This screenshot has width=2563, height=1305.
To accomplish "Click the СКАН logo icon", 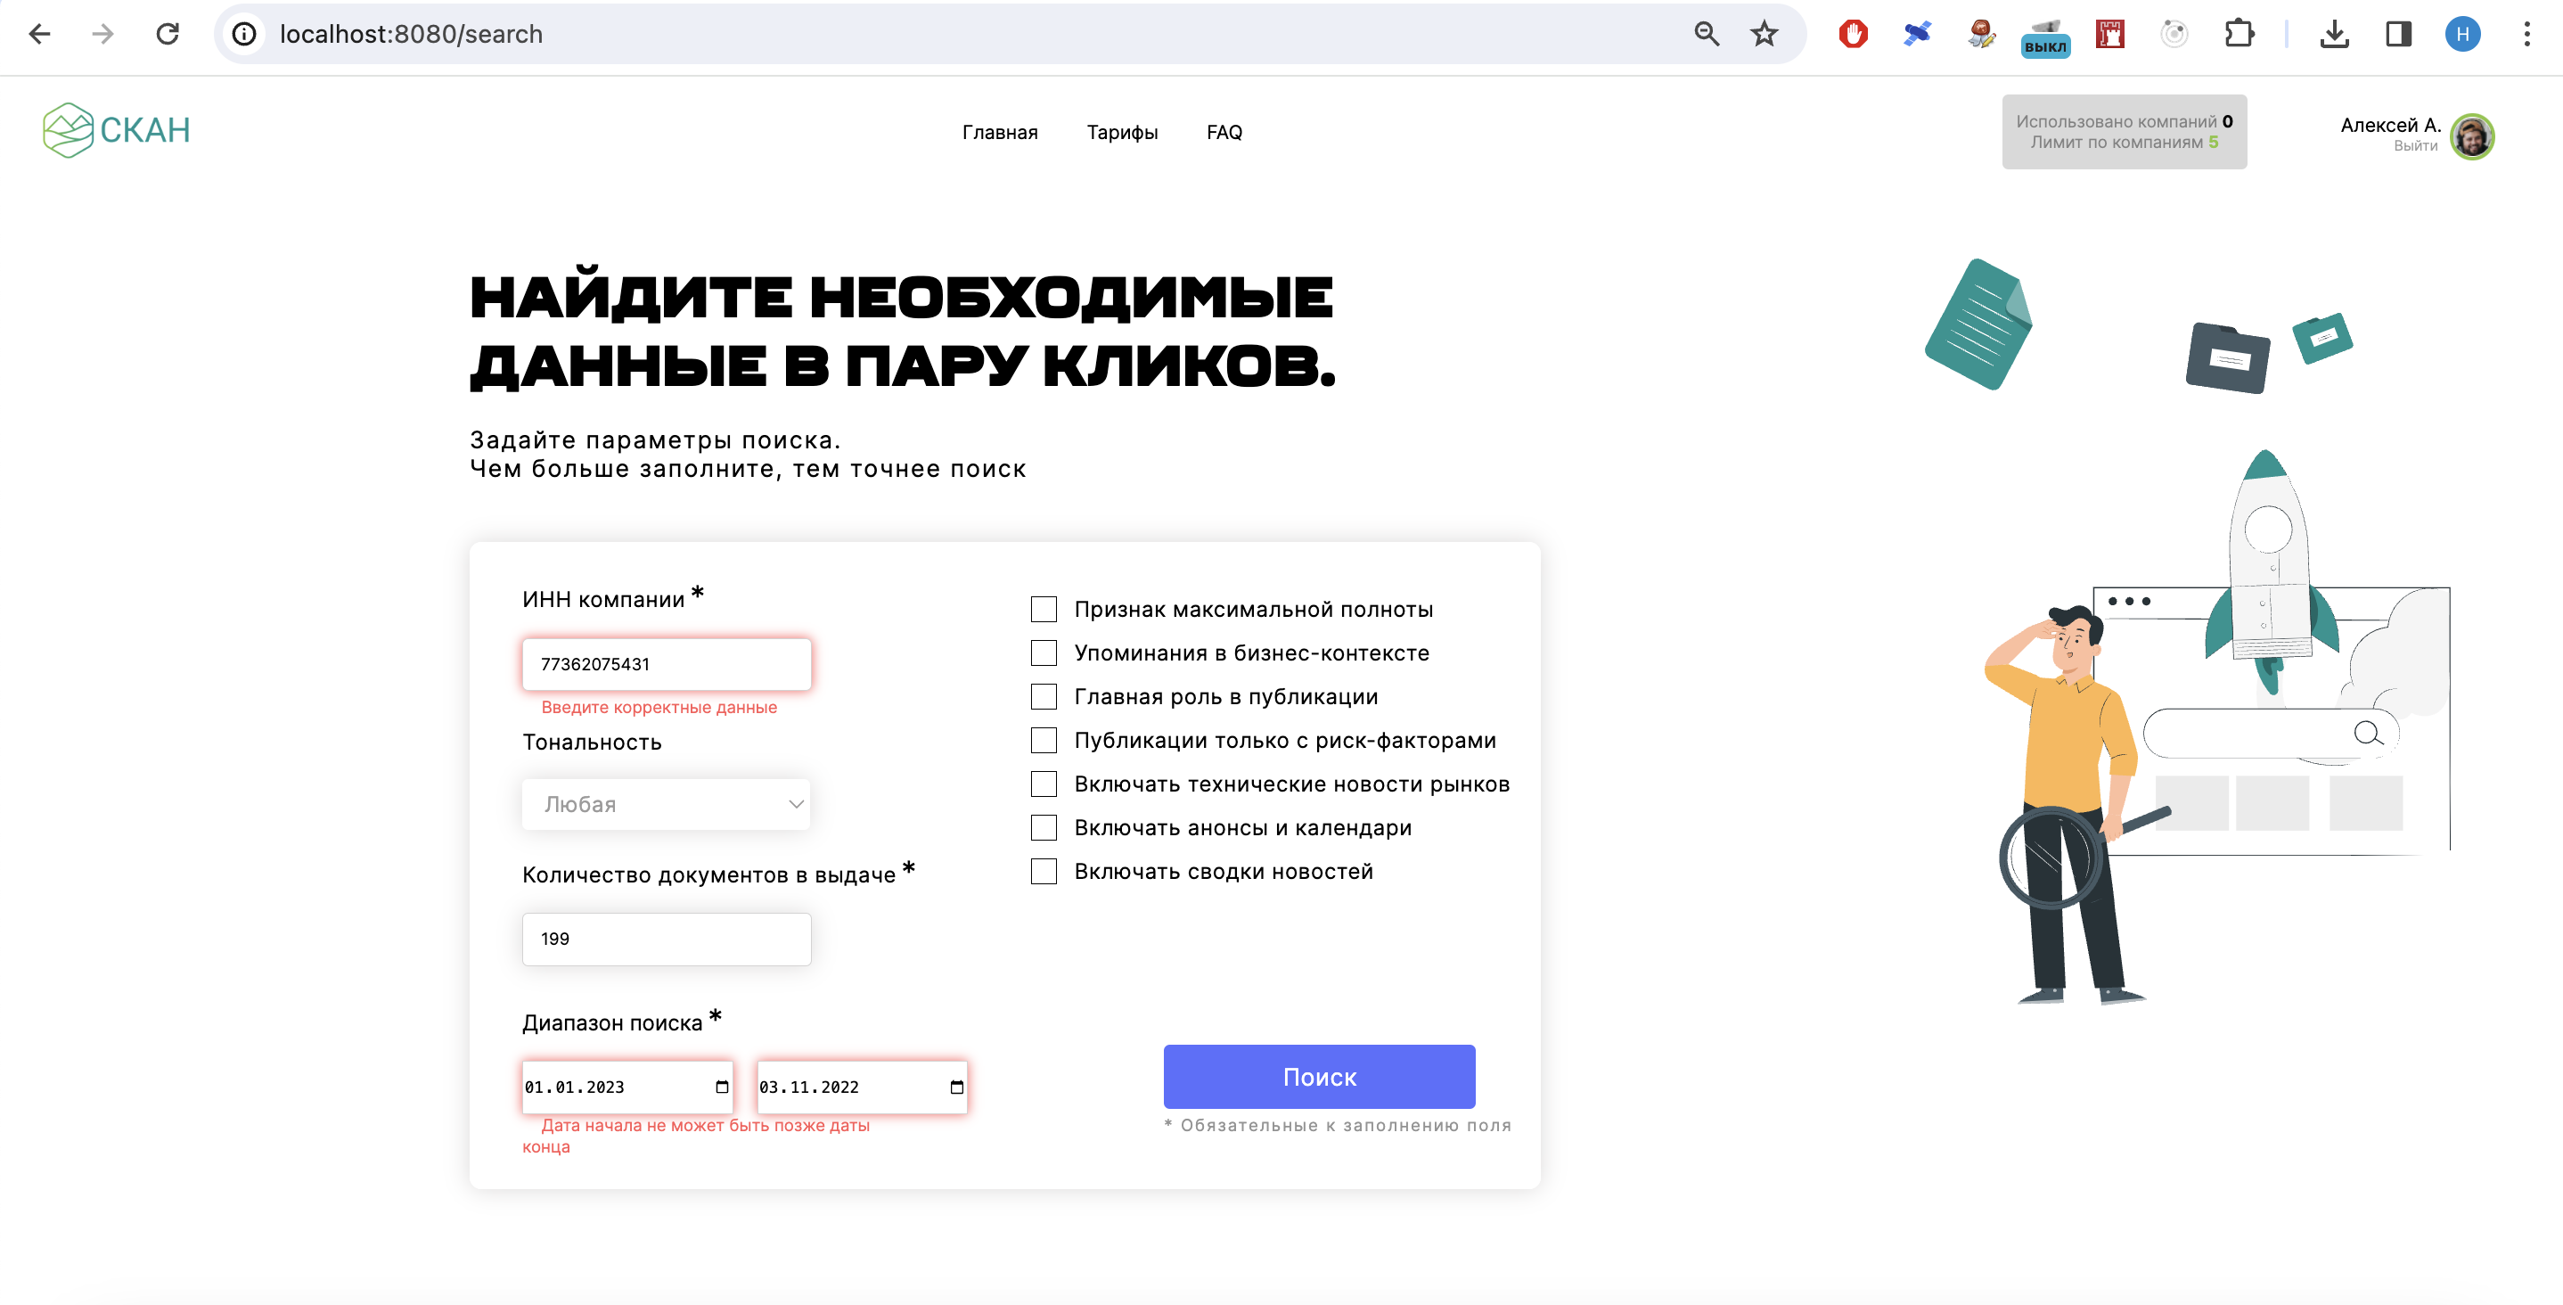I will (x=69, y=130).
